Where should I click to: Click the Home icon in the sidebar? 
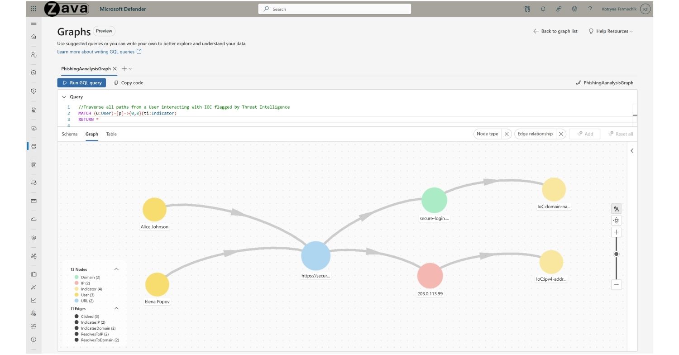tap(33, 37)
